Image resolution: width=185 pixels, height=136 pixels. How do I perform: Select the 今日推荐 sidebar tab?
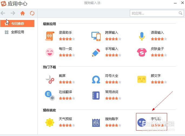tap(17, 23)
